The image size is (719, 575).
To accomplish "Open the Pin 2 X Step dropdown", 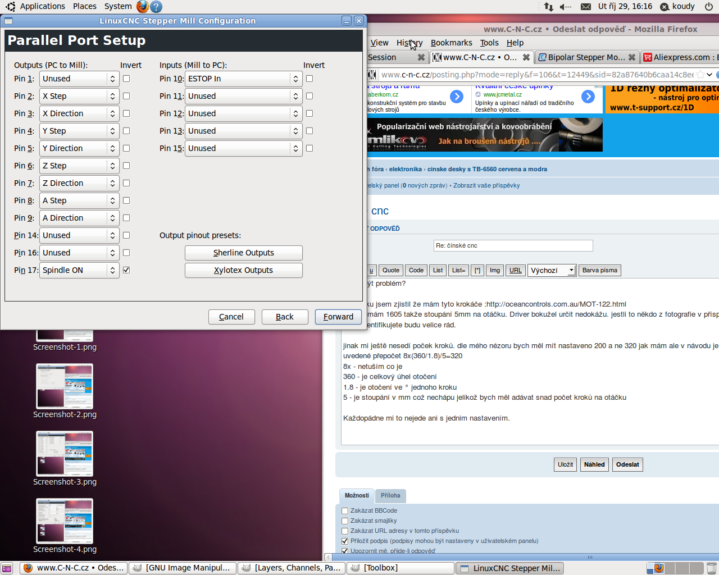I will [79, 96].
